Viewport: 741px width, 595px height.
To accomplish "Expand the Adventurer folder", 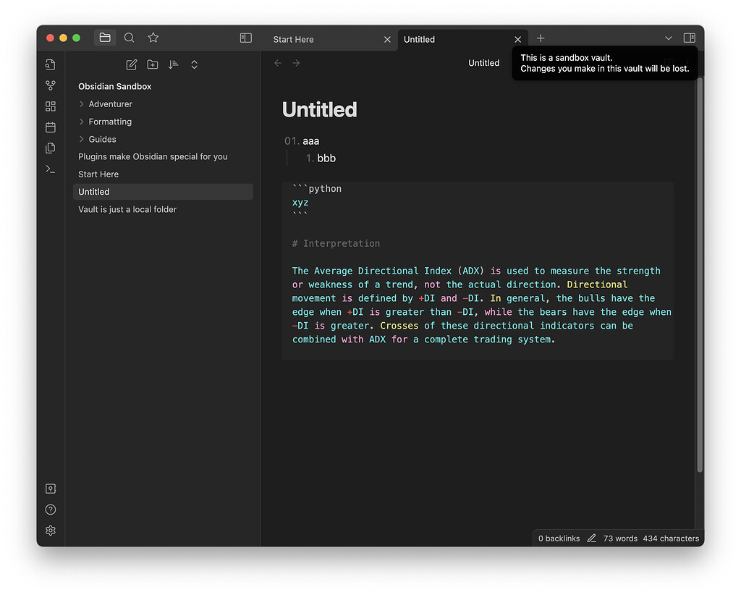I will [x=82, y=104].
